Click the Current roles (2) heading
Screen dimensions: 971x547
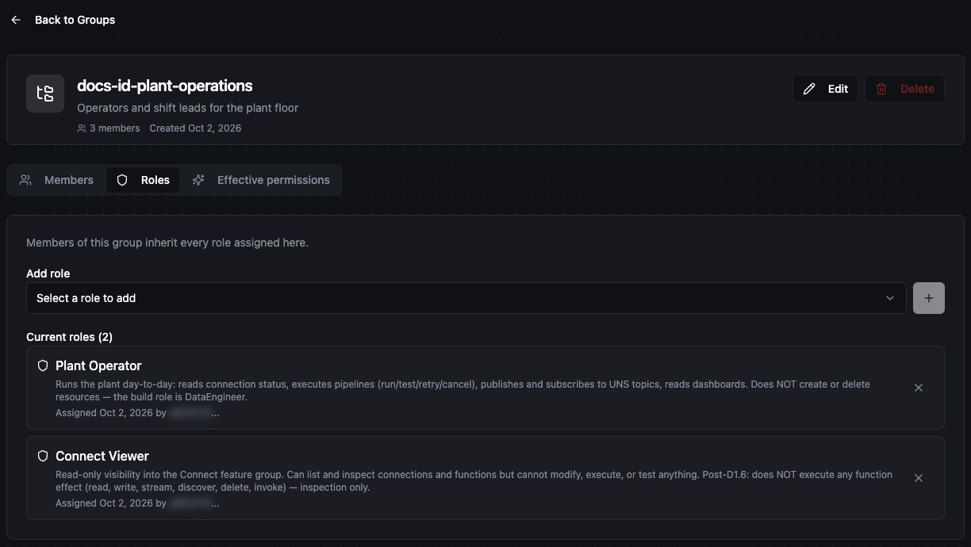pyautogui.click(x=69, y=337)
